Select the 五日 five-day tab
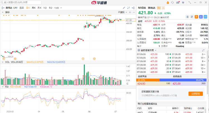 pos(21,8)
